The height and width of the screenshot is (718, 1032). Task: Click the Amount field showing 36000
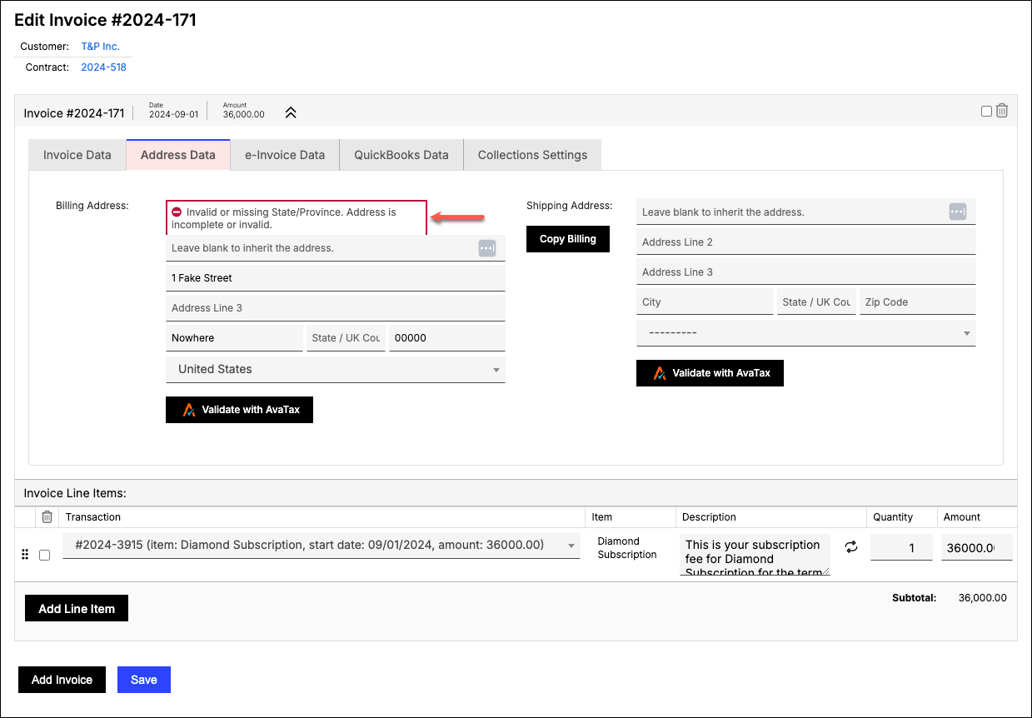[977, 547]
